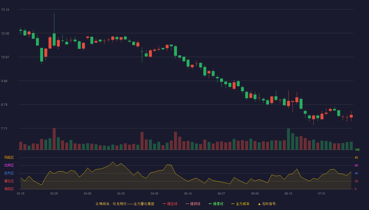Click the tallest volume bar near 03-26
369x210 pixels.
click(x=54, y=139)
